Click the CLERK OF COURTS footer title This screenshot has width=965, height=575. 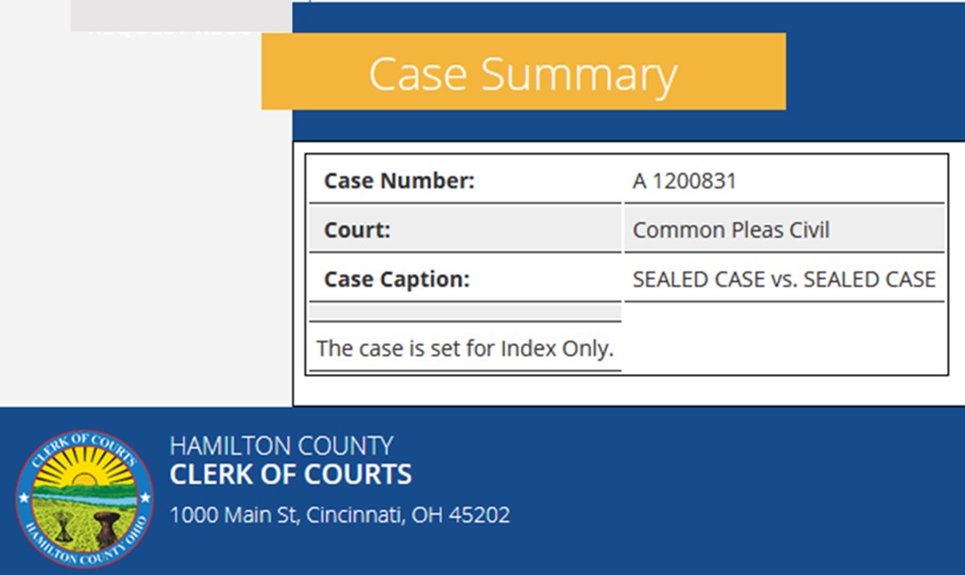[x=290, y=474]
